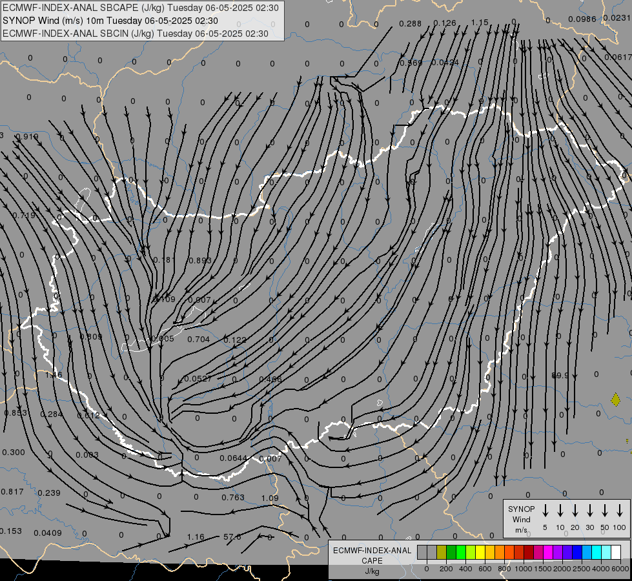Click the 50 m/s wind arrow in legend
Viewport: 632px width, 581px height.
tap(605, 510)
